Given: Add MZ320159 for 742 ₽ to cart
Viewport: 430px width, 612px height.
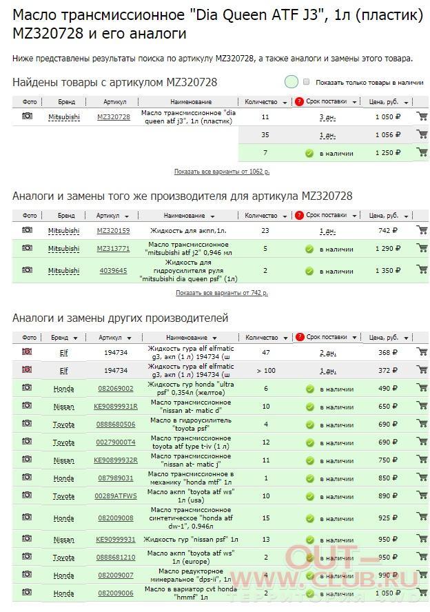Looking at the screenshot, I should (x=422, y=230).
